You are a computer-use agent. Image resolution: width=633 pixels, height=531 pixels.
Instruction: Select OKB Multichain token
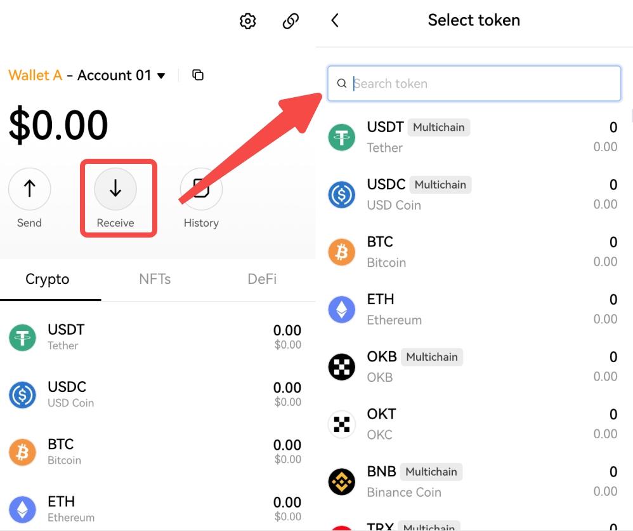473,366
